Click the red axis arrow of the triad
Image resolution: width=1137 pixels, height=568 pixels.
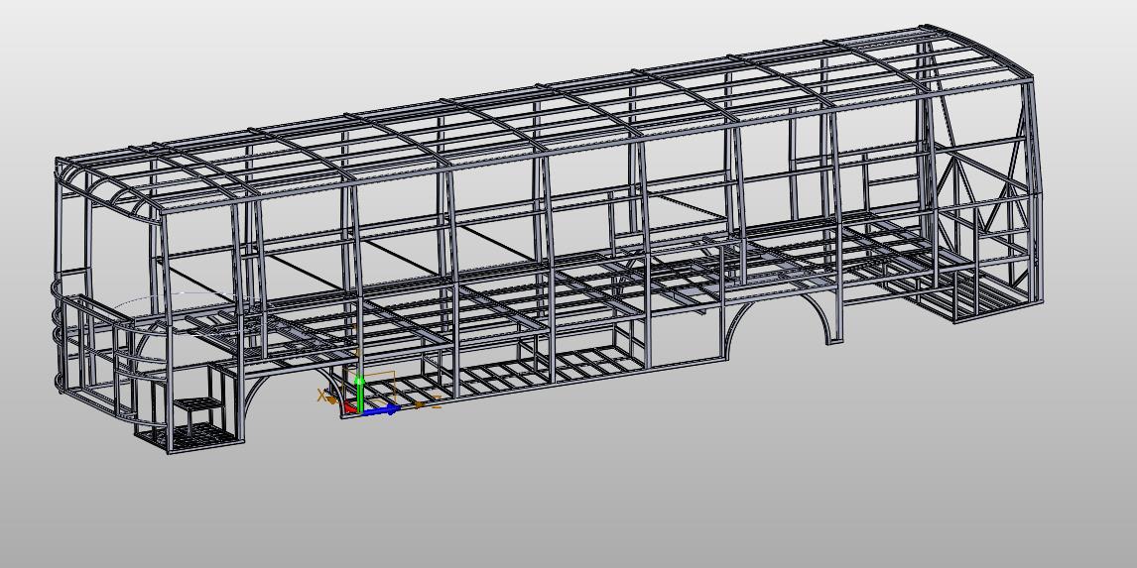click(x=350, y=408)
